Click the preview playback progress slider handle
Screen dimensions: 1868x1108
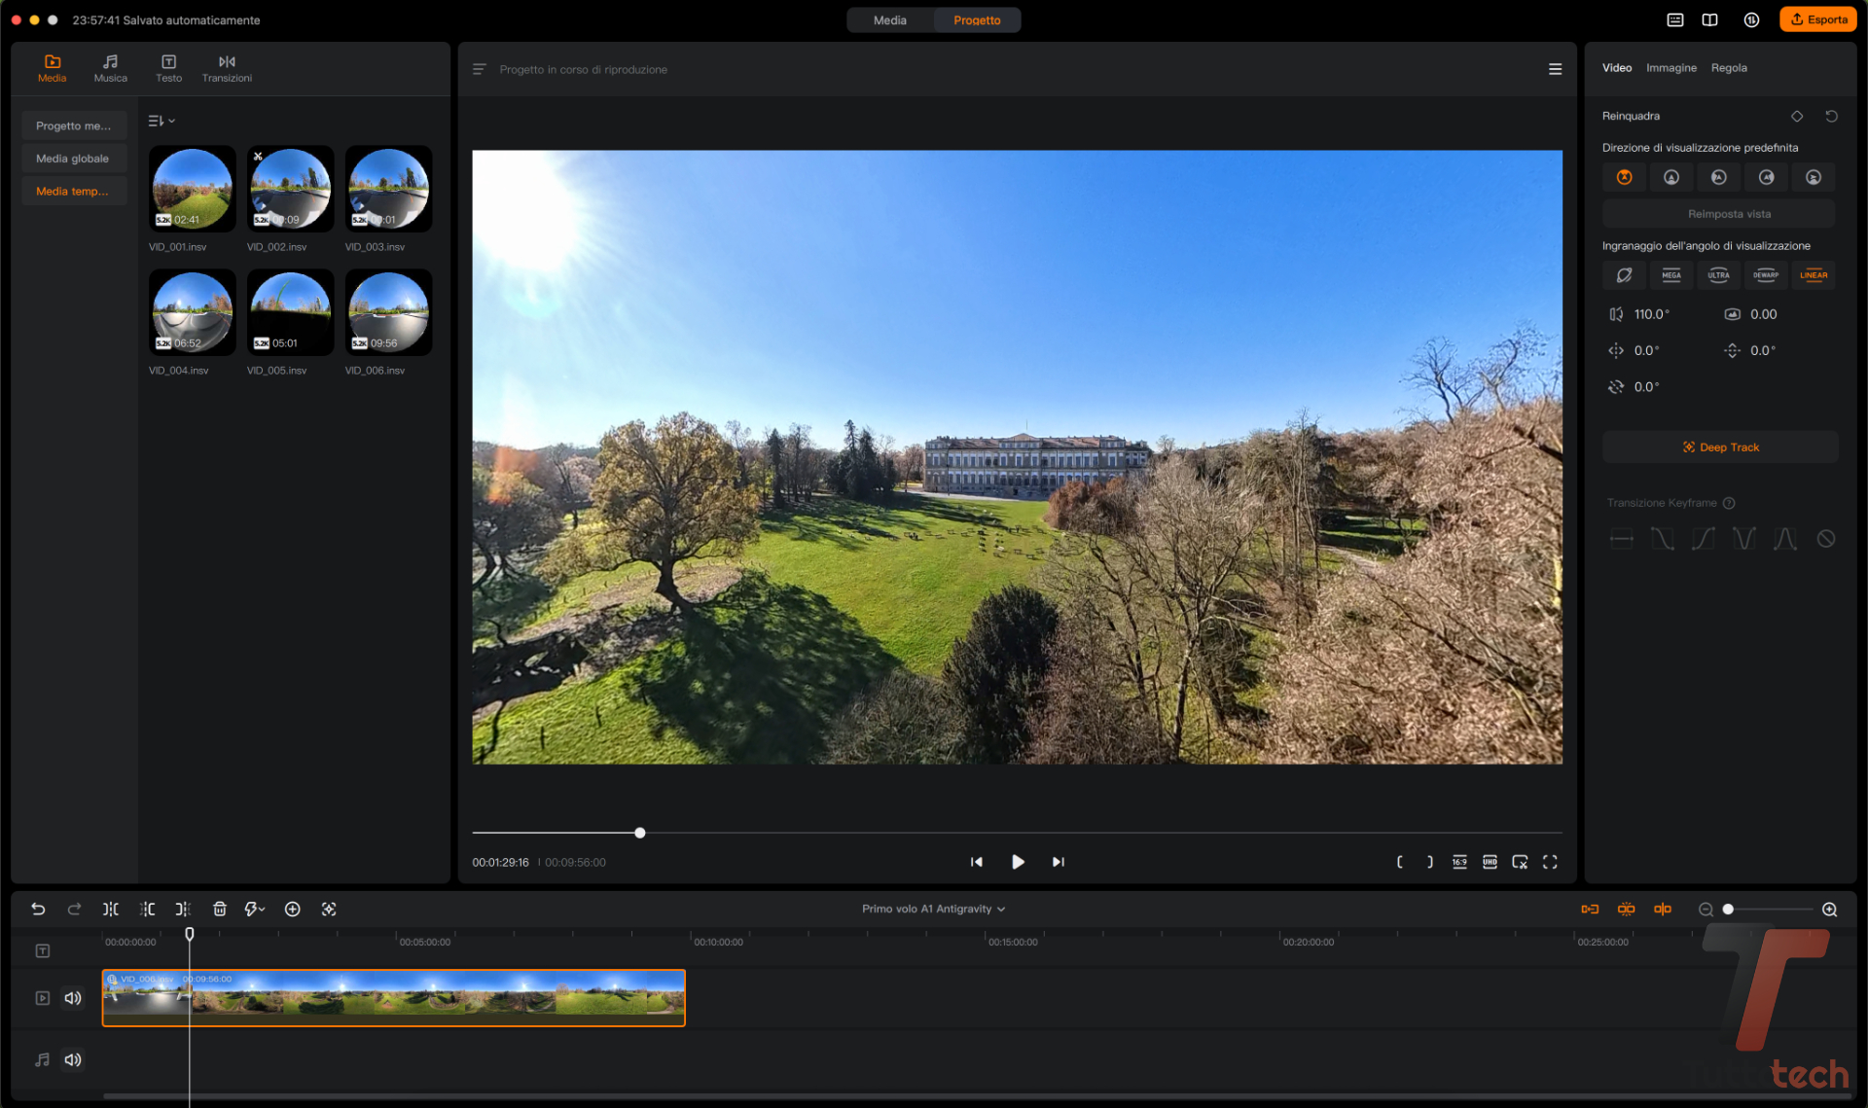(640, 833)
